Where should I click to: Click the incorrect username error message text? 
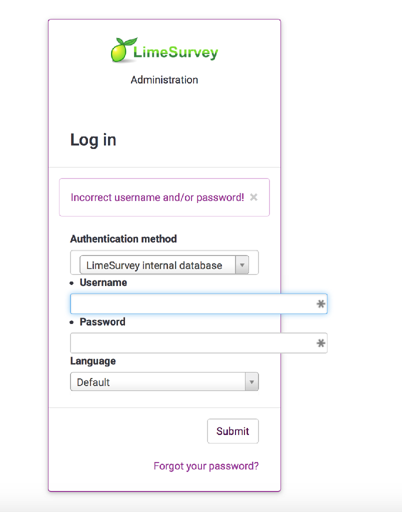157,197
